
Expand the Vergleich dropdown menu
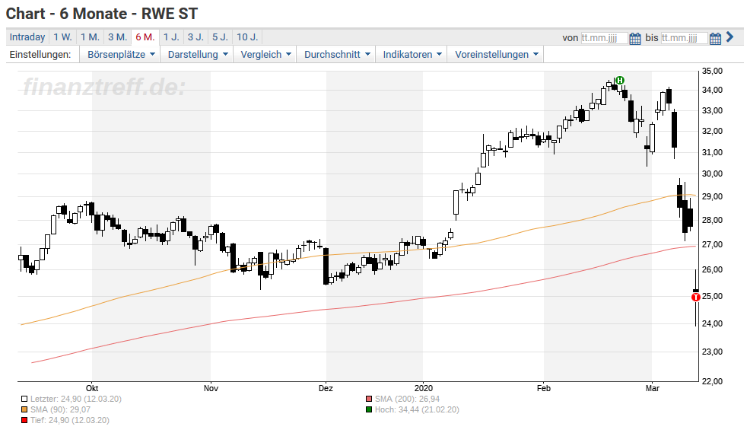click(x=265, y=55)
